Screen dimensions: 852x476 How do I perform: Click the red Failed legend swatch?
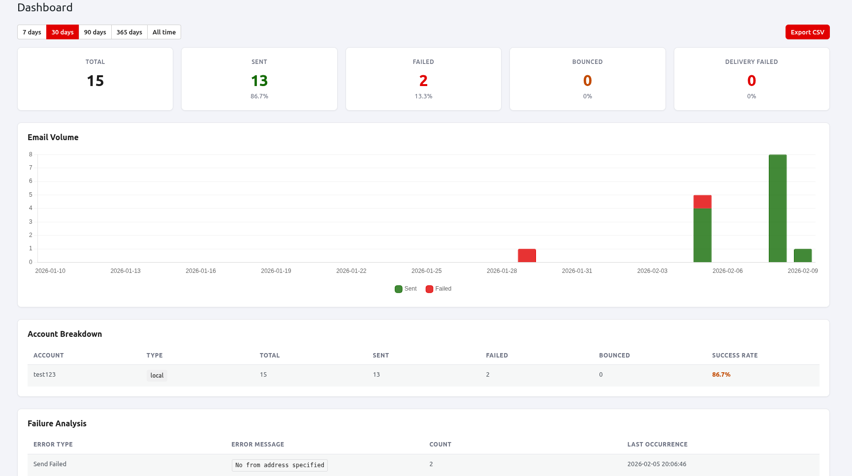(x=430, y=289)
